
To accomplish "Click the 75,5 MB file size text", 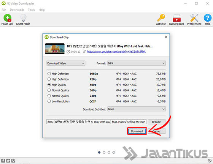I will point(161,74).
